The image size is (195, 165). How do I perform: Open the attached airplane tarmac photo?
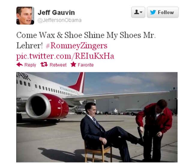click(x=97, y=117)
